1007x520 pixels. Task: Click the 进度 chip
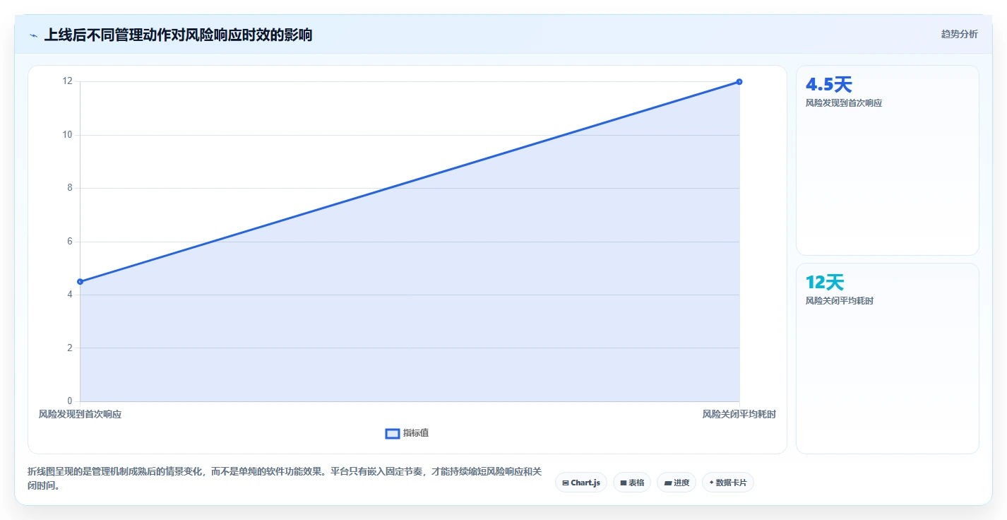[677, 483]
